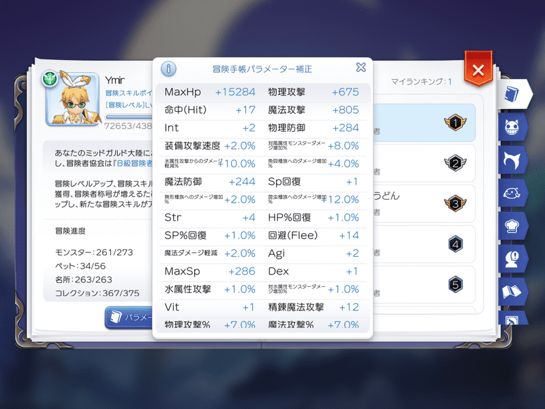
Task: Click the player name Ymir
Action: (x=114, y=80)
